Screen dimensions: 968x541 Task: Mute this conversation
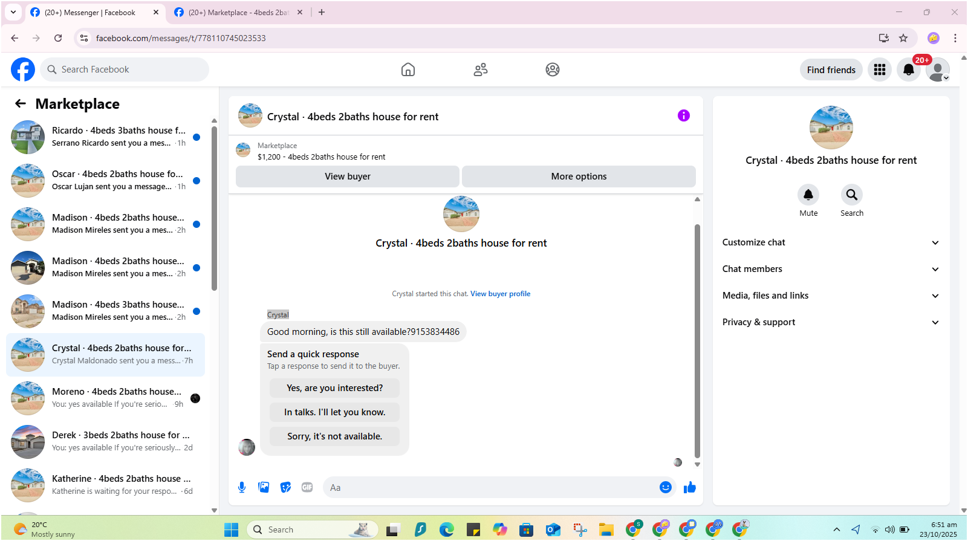pos(808,195)
